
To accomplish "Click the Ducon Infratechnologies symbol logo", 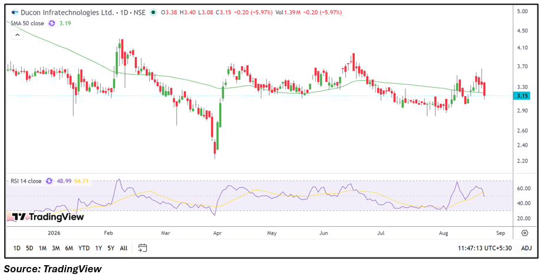I will tap(15, 12).
